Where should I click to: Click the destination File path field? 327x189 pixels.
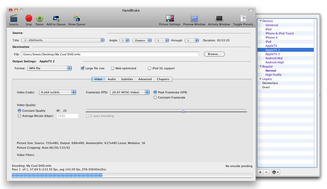click(x=110, y=54)
